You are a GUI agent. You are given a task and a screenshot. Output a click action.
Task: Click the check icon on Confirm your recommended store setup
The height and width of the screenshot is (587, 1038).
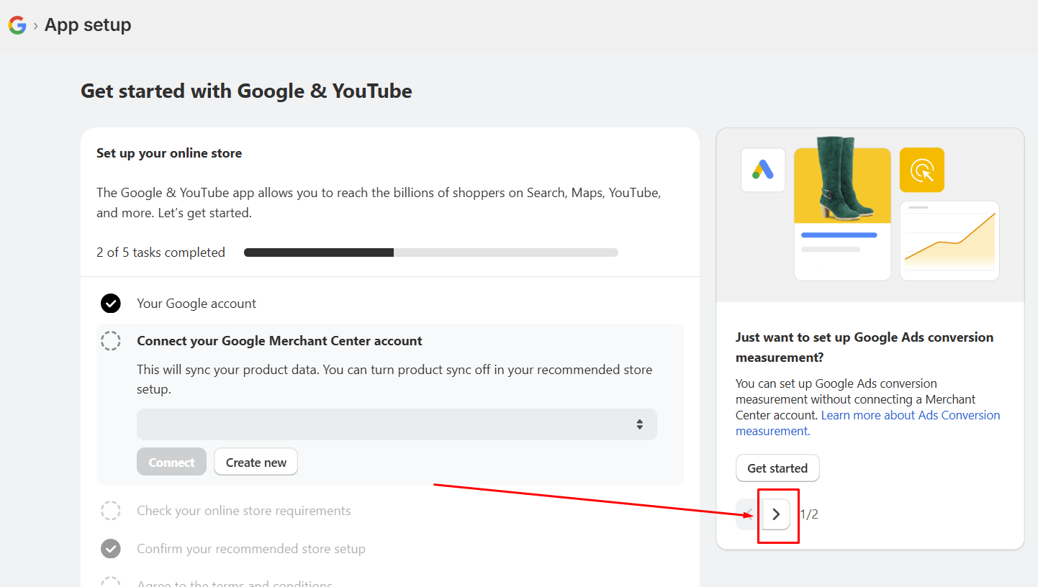tap(111, 548)
